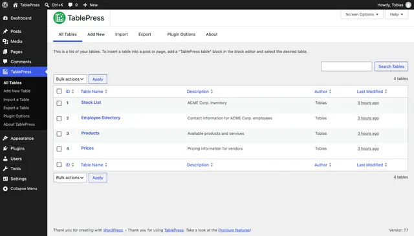
Task: Follow the TablePress footer link
Action: point(174,230)
